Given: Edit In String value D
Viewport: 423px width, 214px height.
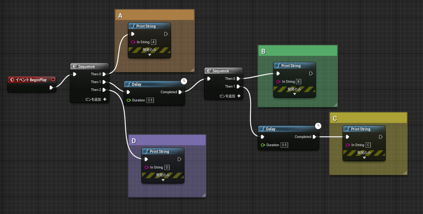Looking at the screenshot, I should (167, 167).
